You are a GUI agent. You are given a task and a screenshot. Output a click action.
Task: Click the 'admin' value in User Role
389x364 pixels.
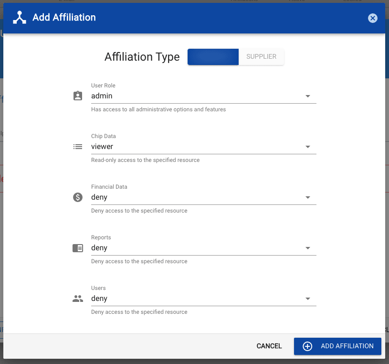pyautogui.click(x=102, y=96)
